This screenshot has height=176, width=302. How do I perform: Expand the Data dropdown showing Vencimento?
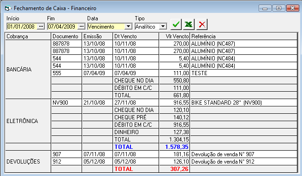[128, 26]
